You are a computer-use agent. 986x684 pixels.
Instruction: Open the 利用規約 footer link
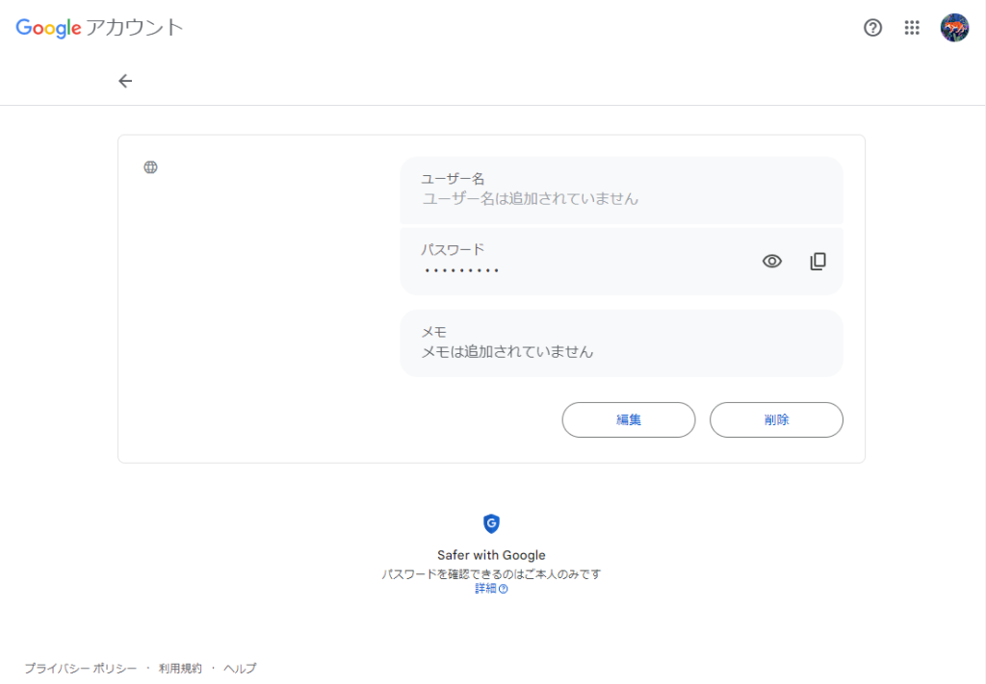point(180,668)
